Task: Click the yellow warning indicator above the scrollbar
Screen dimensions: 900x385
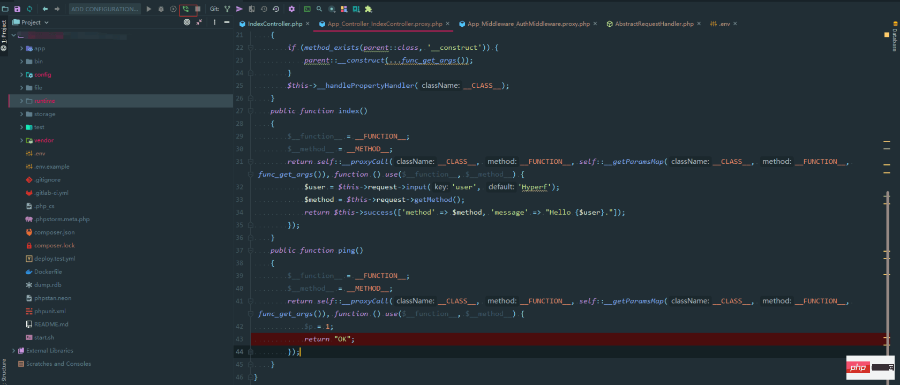Action: pos(887,35)
